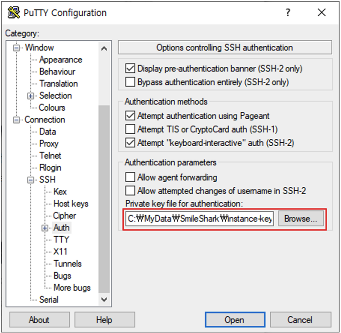Click the Open button
341x333 pixels.
pos(235,320)
